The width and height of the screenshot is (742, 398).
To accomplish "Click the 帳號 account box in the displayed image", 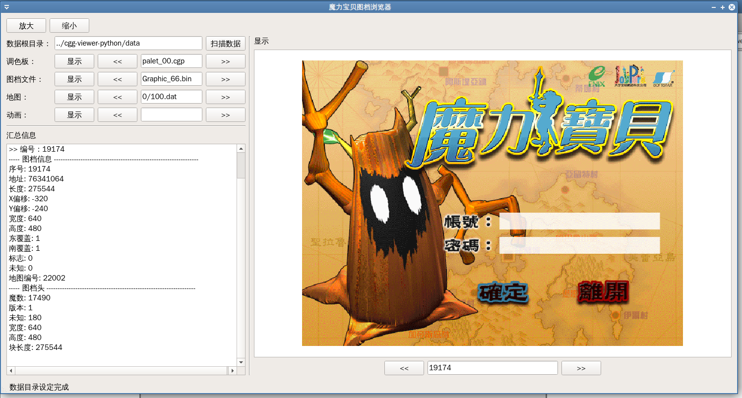I will pyautogui.click(x=579, y=221).
